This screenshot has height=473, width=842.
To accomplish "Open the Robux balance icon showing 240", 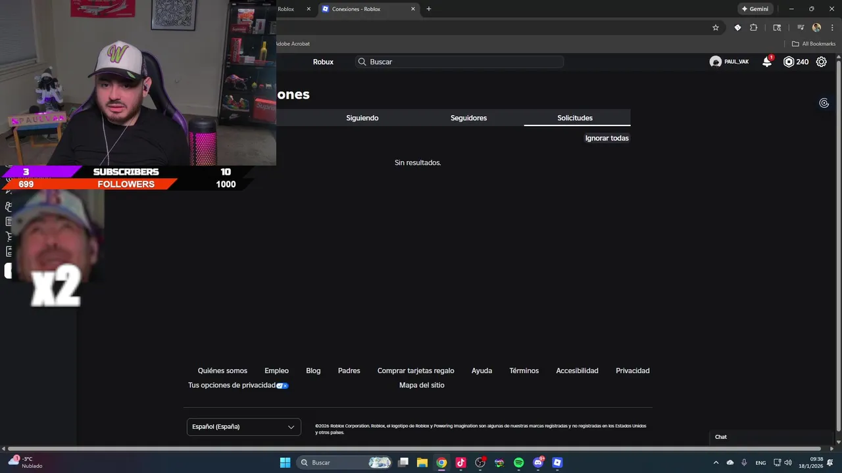I will [789, 62].
